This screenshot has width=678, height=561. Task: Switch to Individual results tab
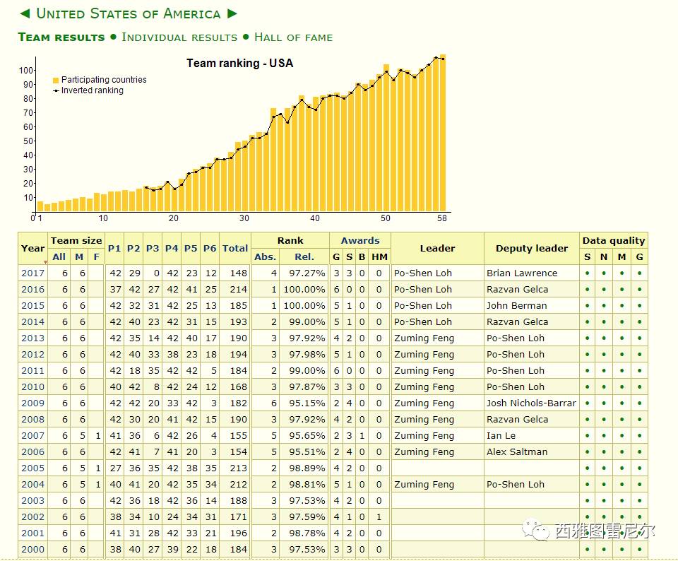pyautogui.click(x=179, y=37)
